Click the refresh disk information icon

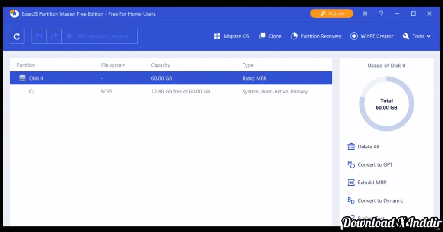tap(17, 36)
